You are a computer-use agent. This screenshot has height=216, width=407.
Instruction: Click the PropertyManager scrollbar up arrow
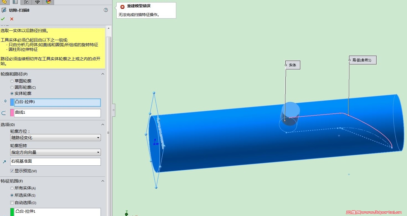[x=109, y=28]
